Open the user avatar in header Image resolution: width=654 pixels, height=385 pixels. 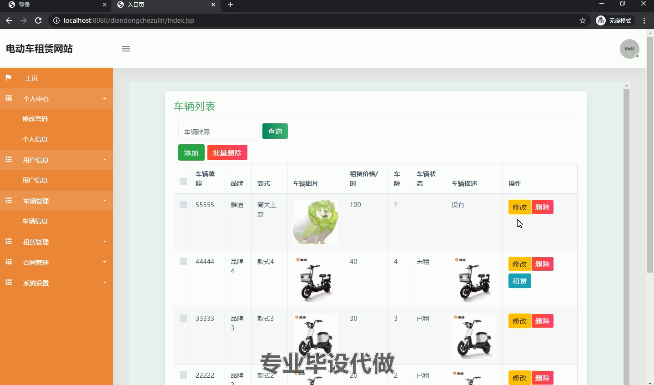tap(629, 49)
